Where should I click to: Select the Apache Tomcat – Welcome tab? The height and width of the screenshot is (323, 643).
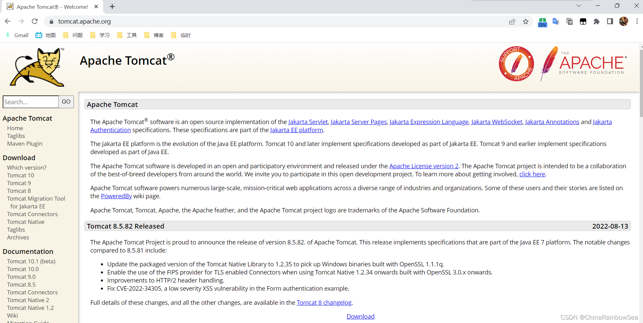52,7
